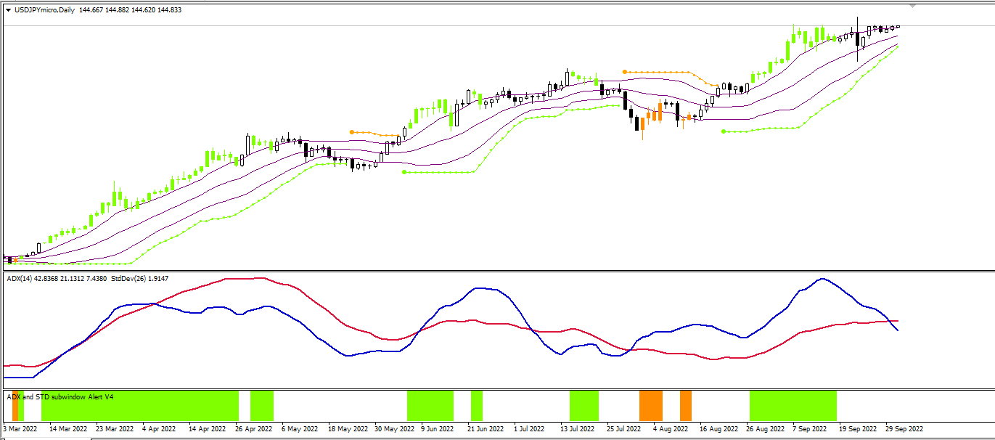The height and width of the screenshot is (440, 995).
Task: Click the large green start dot below August candles
Action: [x=724, y=131]
